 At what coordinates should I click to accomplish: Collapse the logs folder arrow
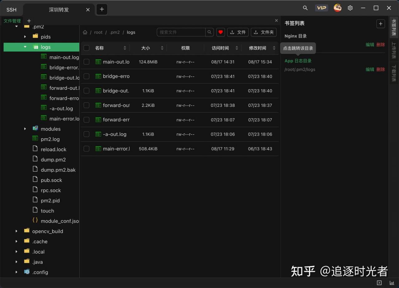pyautogui.click(x=25, y=47)
